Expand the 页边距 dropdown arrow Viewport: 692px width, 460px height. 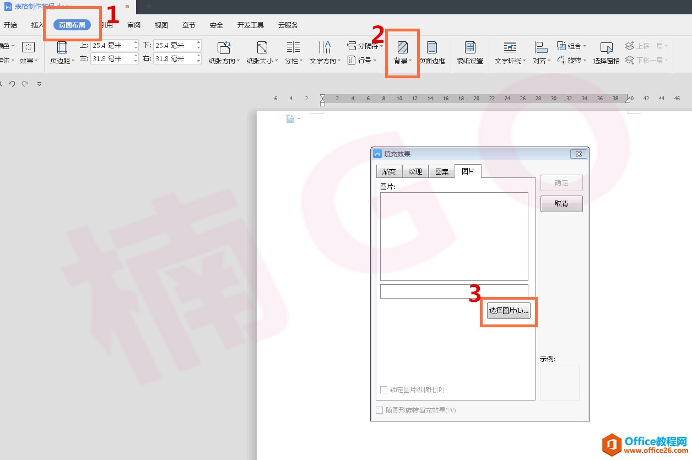[73, 61]
